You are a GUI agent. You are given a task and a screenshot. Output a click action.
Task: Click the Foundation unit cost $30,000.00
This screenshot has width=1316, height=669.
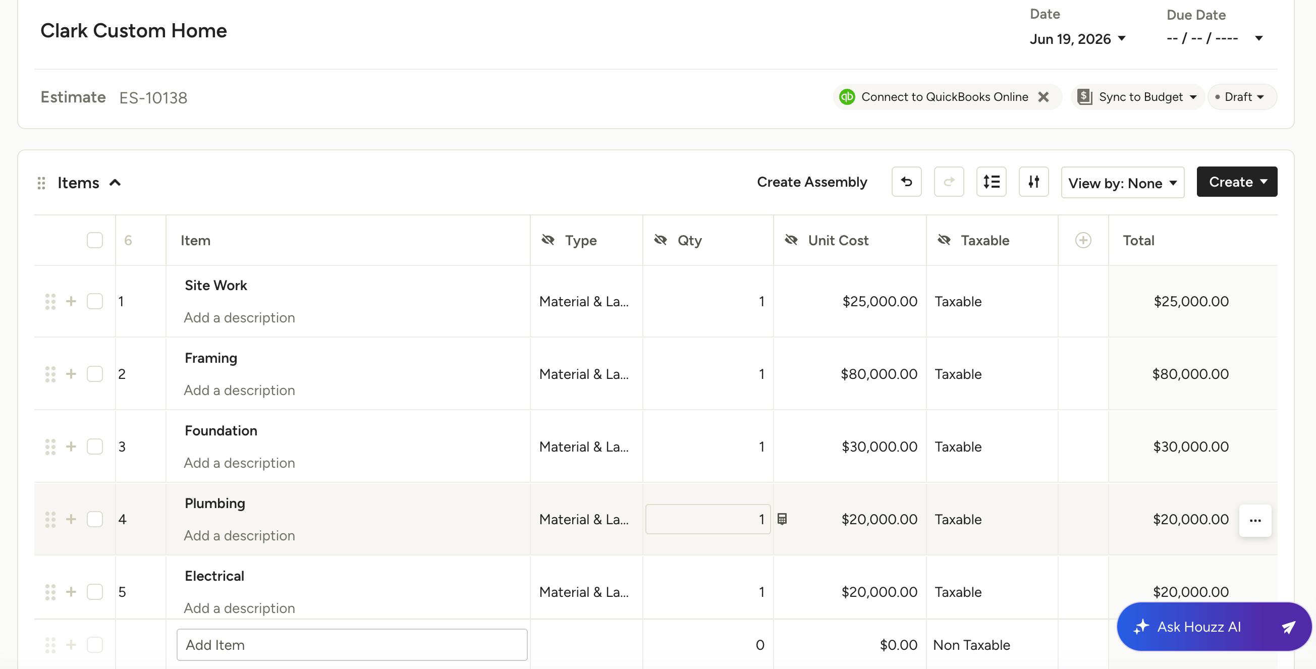[x=879, y=447]
